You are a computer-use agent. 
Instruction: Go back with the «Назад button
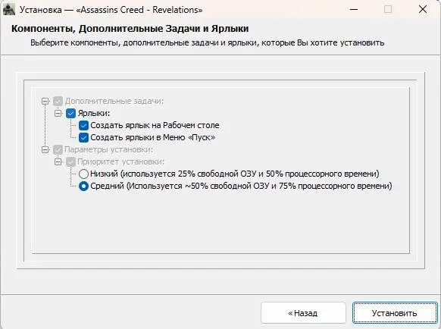303,313
